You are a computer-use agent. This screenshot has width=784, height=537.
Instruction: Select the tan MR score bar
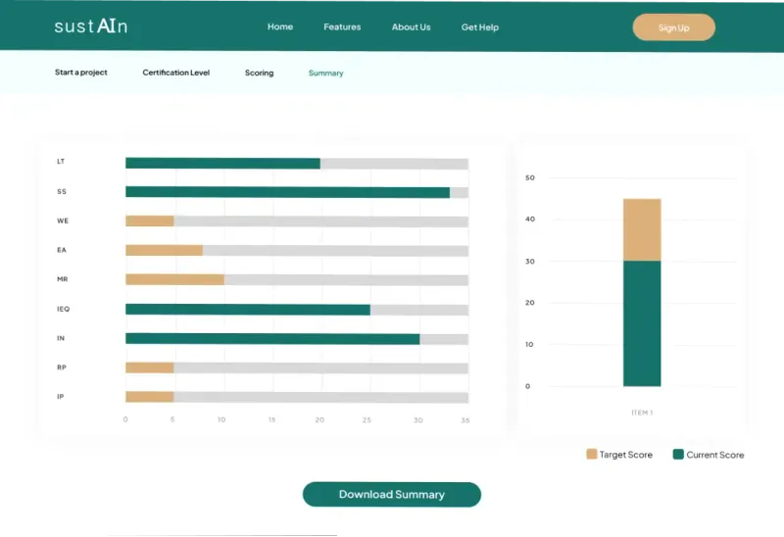174,279
